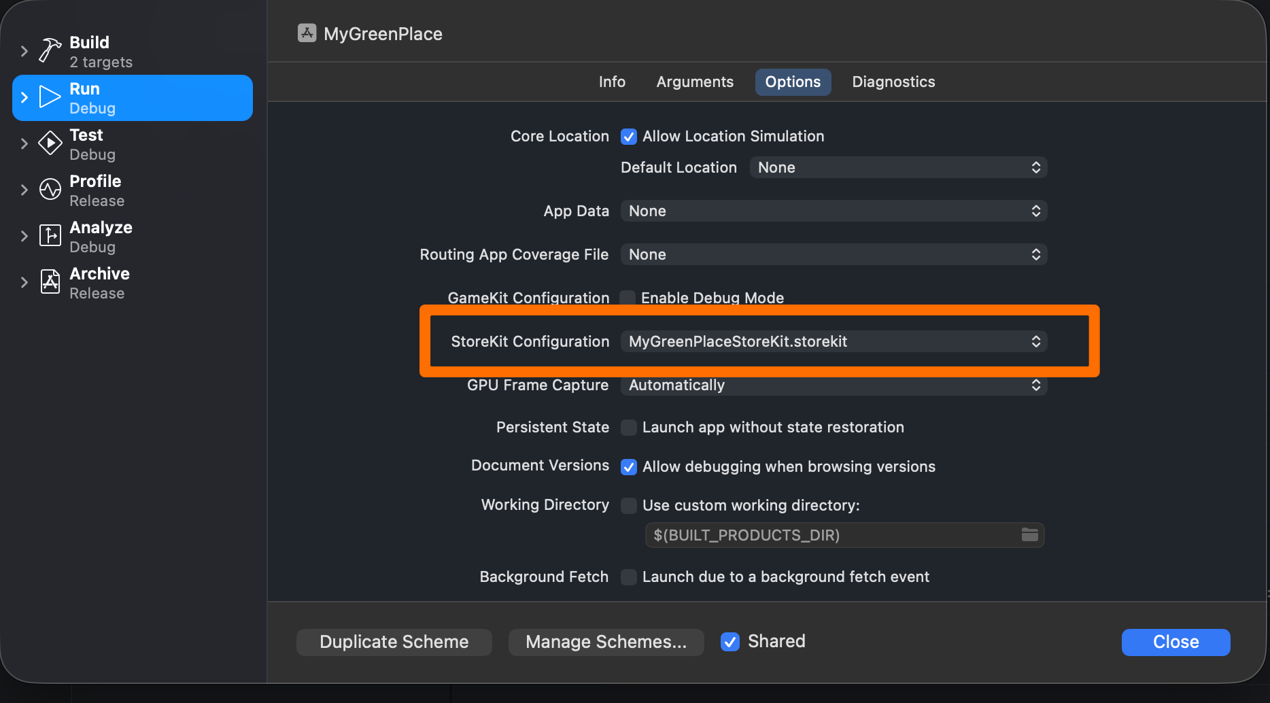This screenshot has height=703, width=1270.
Task: Click the Duplicate Scheme button
Action: [394, 641]
